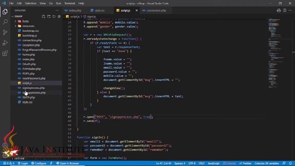The width and height of the screenshot is (295, 166).
Task: Open the Run menu
Action: coord(59,3)
